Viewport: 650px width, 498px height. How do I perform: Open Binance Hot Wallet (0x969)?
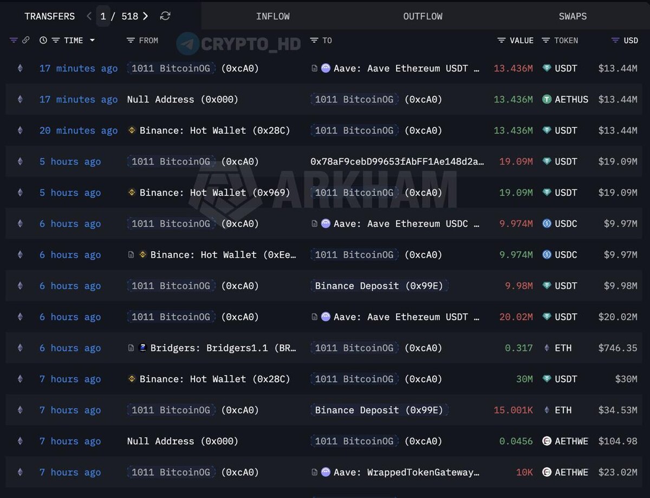tap(215, 192)
